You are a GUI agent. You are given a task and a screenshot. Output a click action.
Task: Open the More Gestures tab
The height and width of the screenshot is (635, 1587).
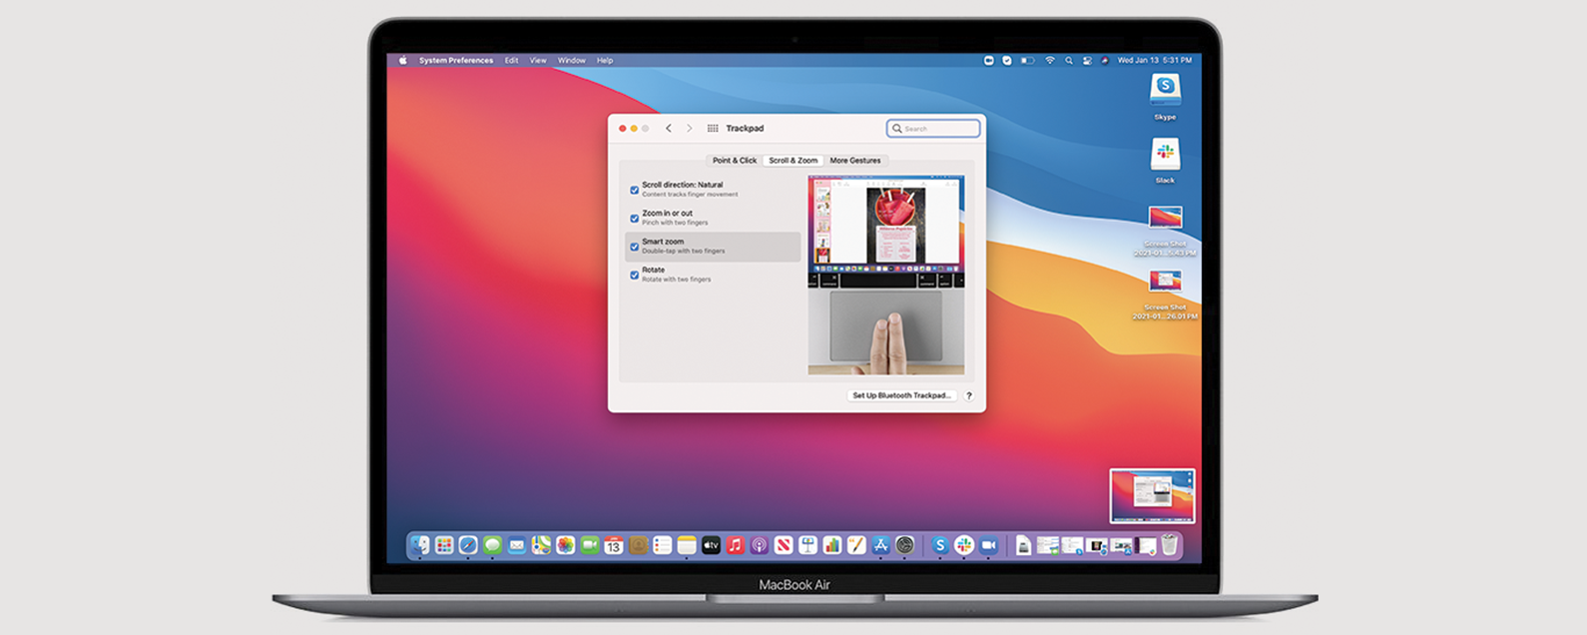(x=855, y=160)
